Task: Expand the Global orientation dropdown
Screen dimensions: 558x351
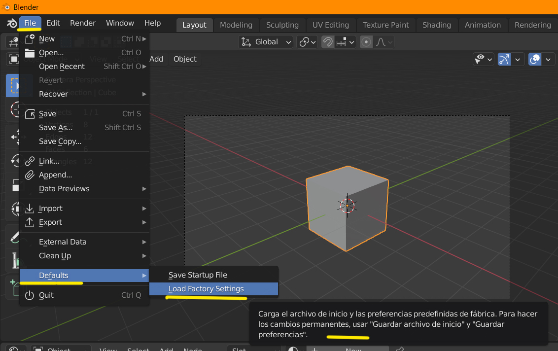Action: pyautogui.click(x=266, y=42)
